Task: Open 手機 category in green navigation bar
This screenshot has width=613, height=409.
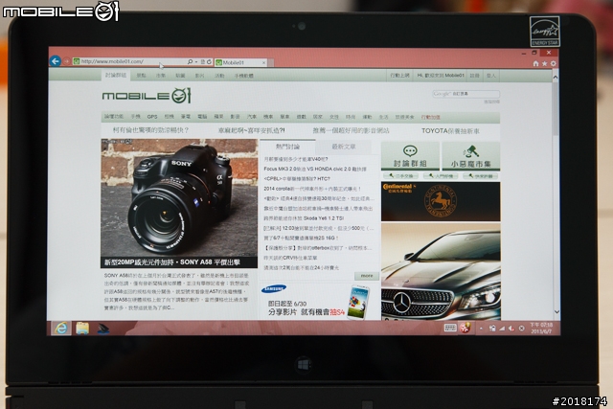Action: point(136,117)
